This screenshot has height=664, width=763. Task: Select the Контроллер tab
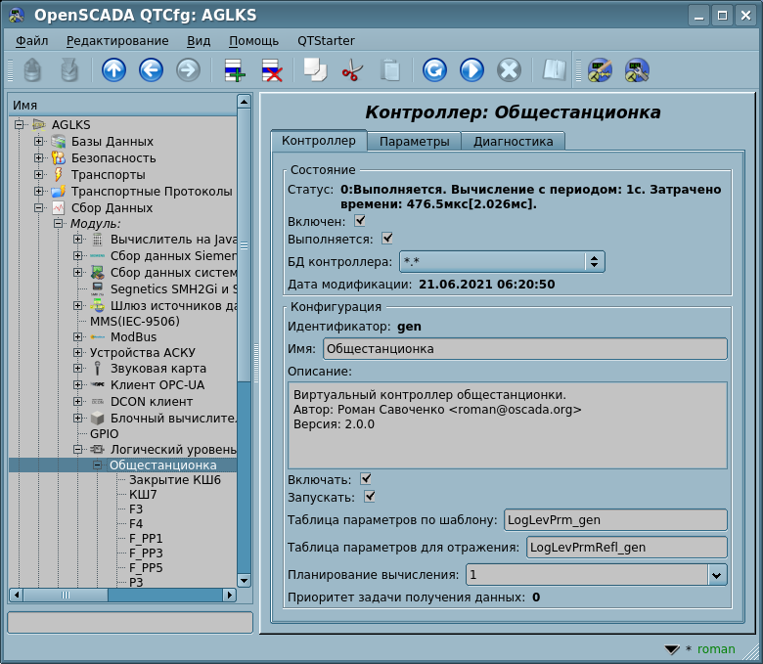tap(319, 141)
